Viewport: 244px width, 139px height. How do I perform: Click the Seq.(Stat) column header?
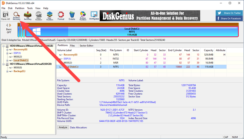click(x=101, y=50)
